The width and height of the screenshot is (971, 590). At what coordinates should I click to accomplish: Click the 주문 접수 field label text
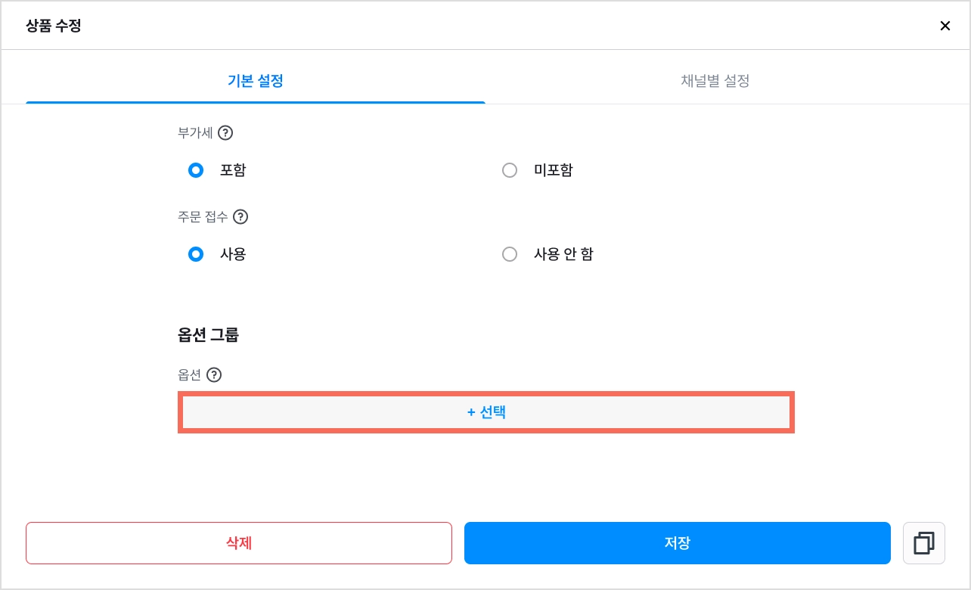click(203, 217)
